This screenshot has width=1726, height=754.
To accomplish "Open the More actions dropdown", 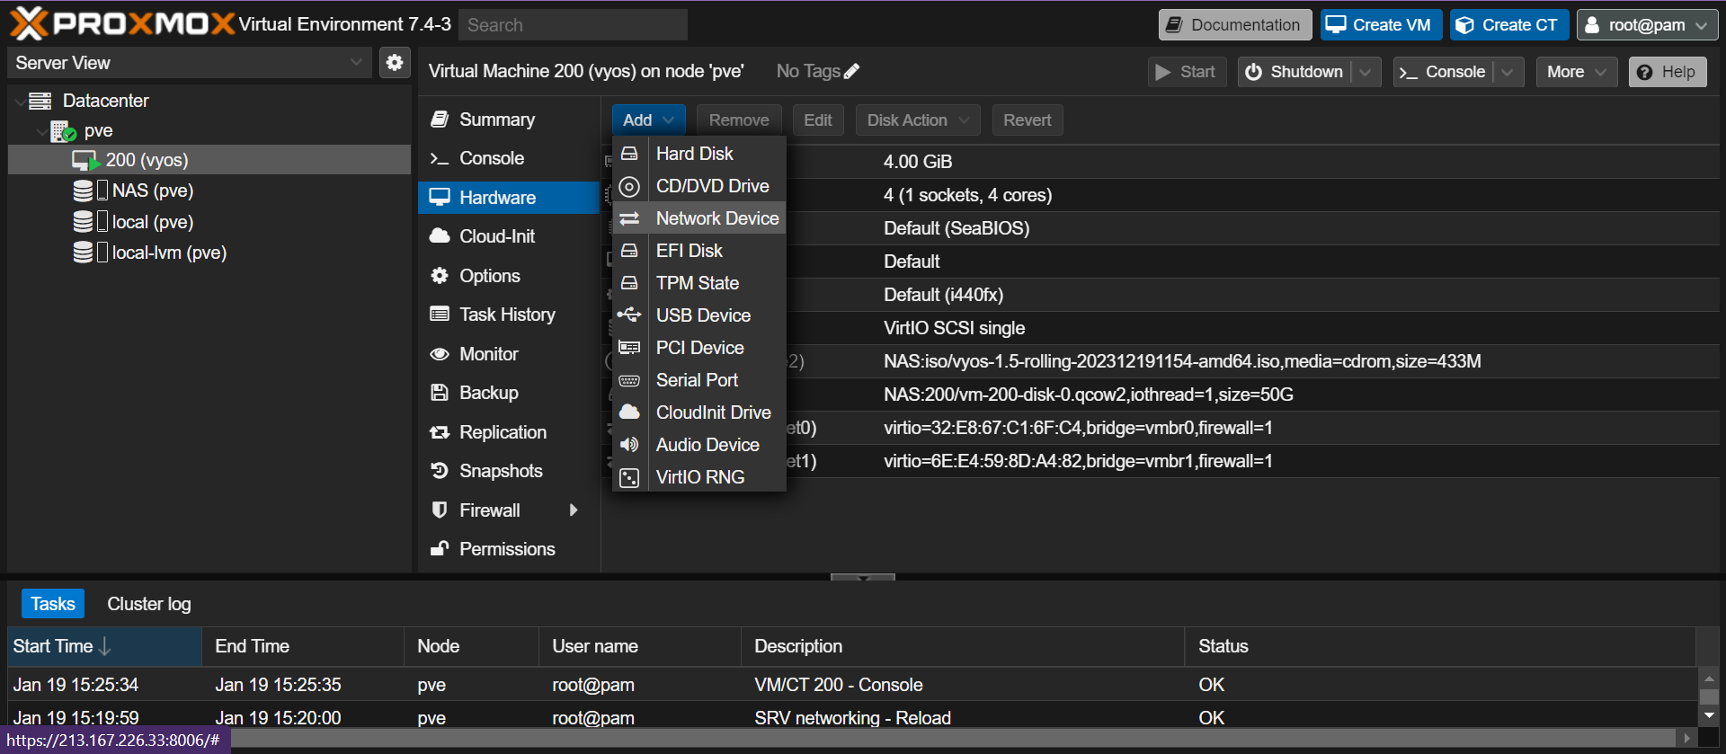I will point(1576,72).
